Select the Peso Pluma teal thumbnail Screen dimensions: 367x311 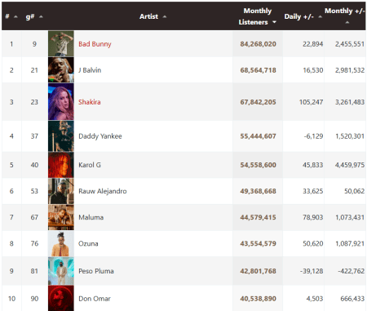[x=61, y=271]
